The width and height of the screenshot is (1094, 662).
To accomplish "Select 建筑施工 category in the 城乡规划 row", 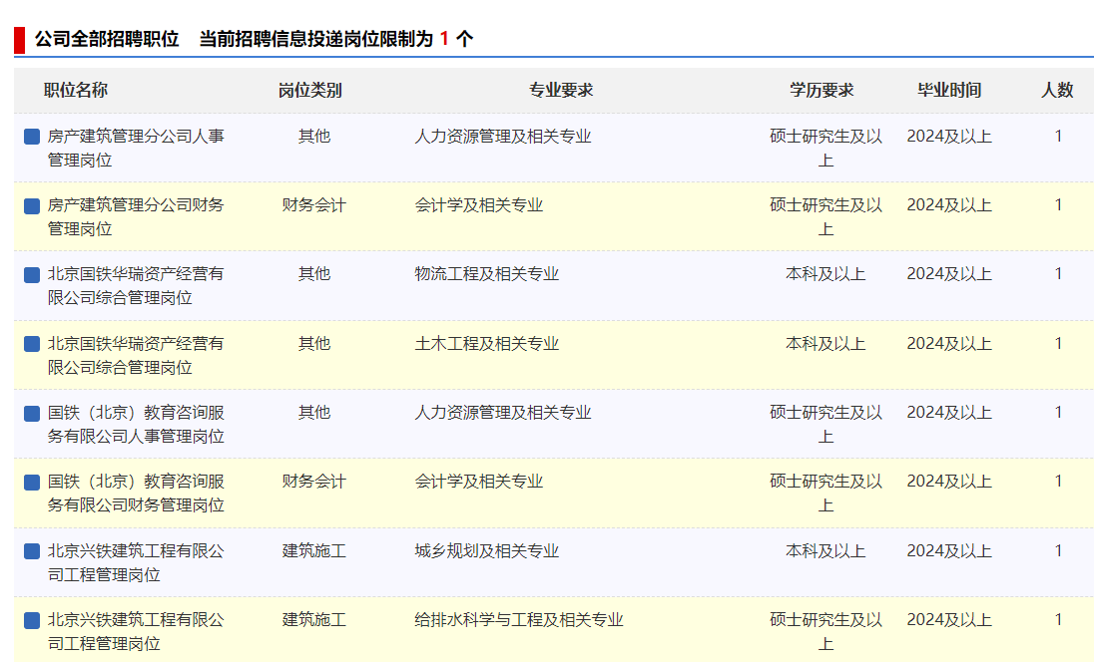I will [314, 551].
